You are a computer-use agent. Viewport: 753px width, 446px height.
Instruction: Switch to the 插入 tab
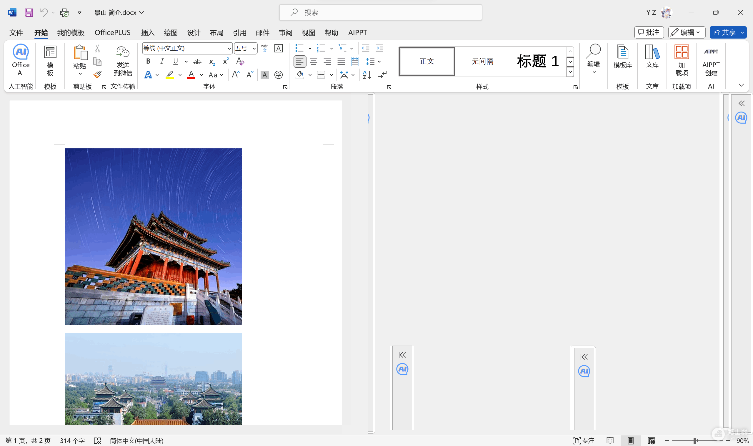(148, 32)
